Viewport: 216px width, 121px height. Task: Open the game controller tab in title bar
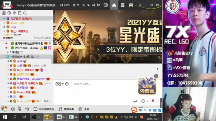tap(131, 5)
